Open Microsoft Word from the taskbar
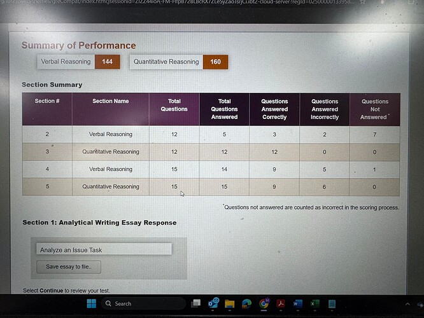This screenshot has width=424, height=318. pyautogui.click(x=297, y=304)
